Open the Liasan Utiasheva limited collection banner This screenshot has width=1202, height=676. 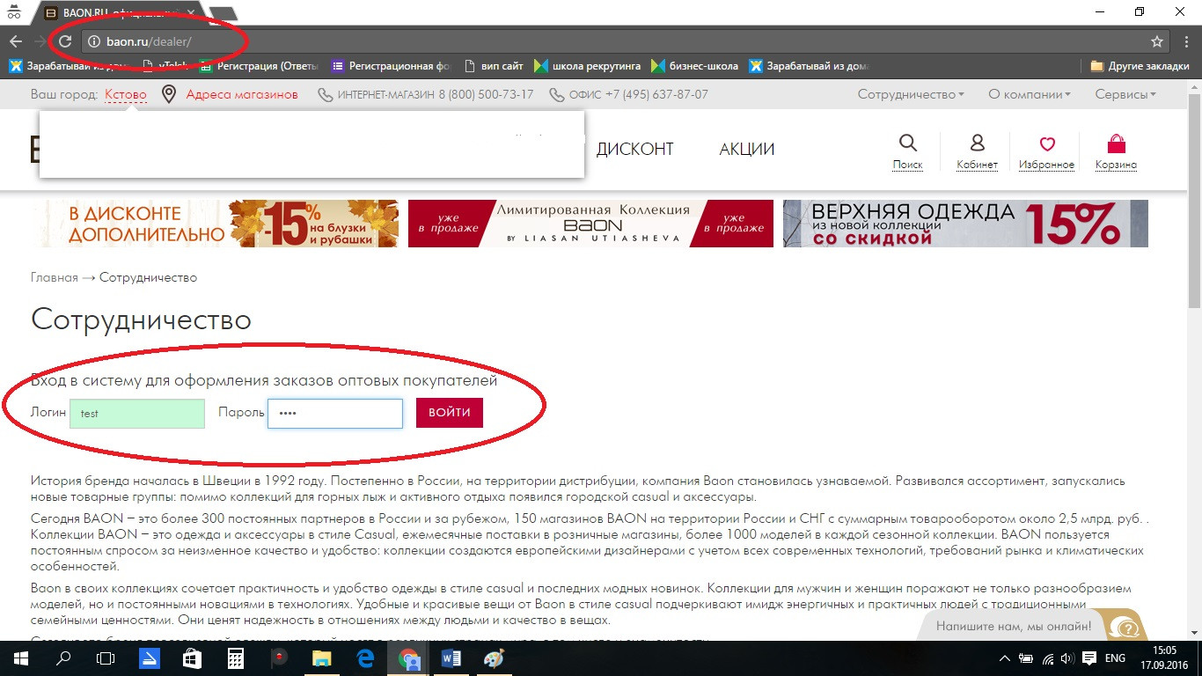pyautogui.click(x=590, y=224)
